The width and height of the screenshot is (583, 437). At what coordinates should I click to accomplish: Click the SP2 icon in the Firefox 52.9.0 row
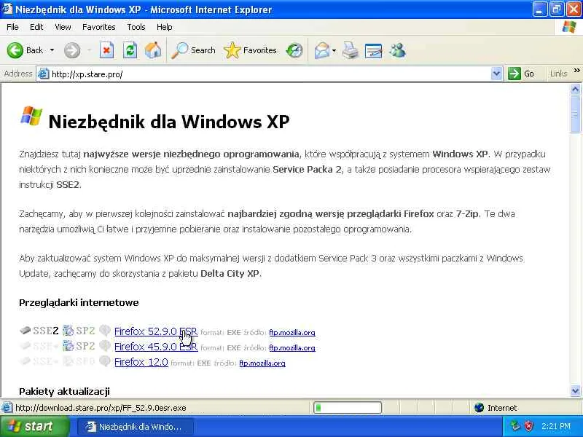point(68,331)
